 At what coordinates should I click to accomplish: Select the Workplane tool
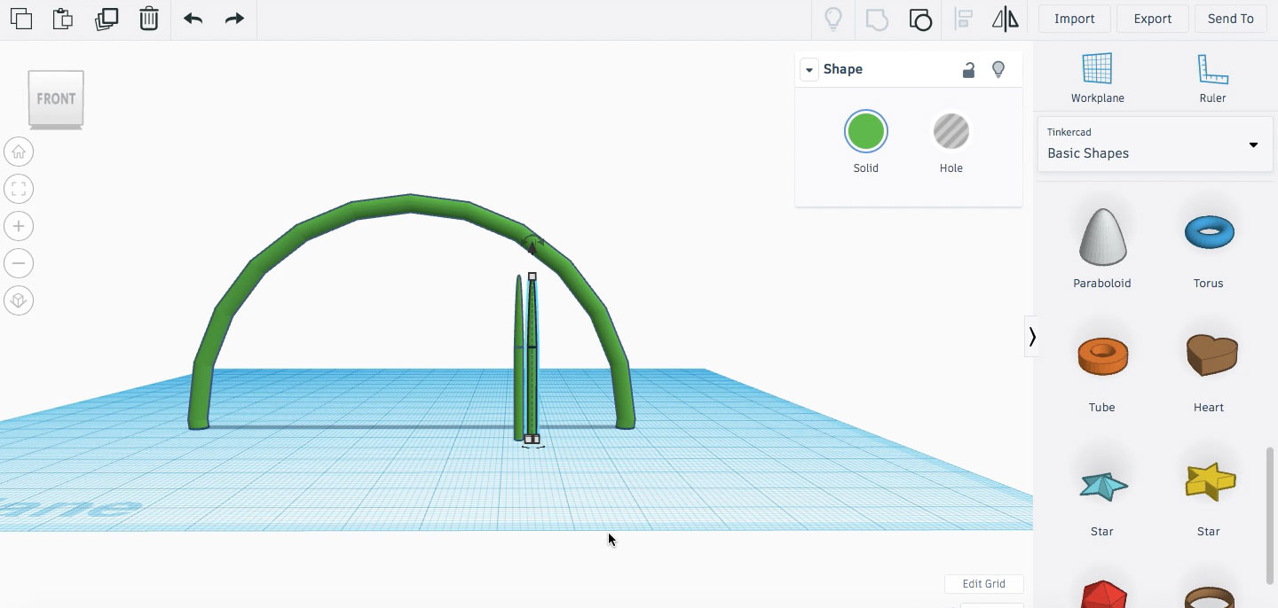tap(1097, 77)
